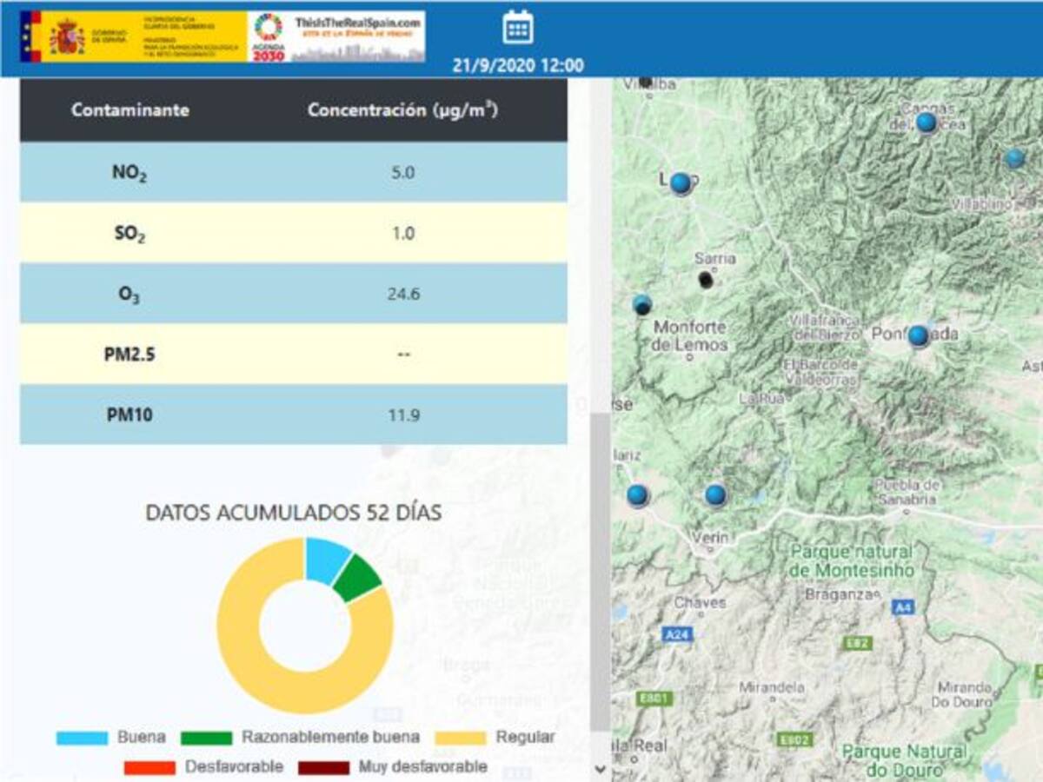Click the Desfavorable red legend swatch
This screenshot has width=1043, height=782.
(x=149, y=767)
